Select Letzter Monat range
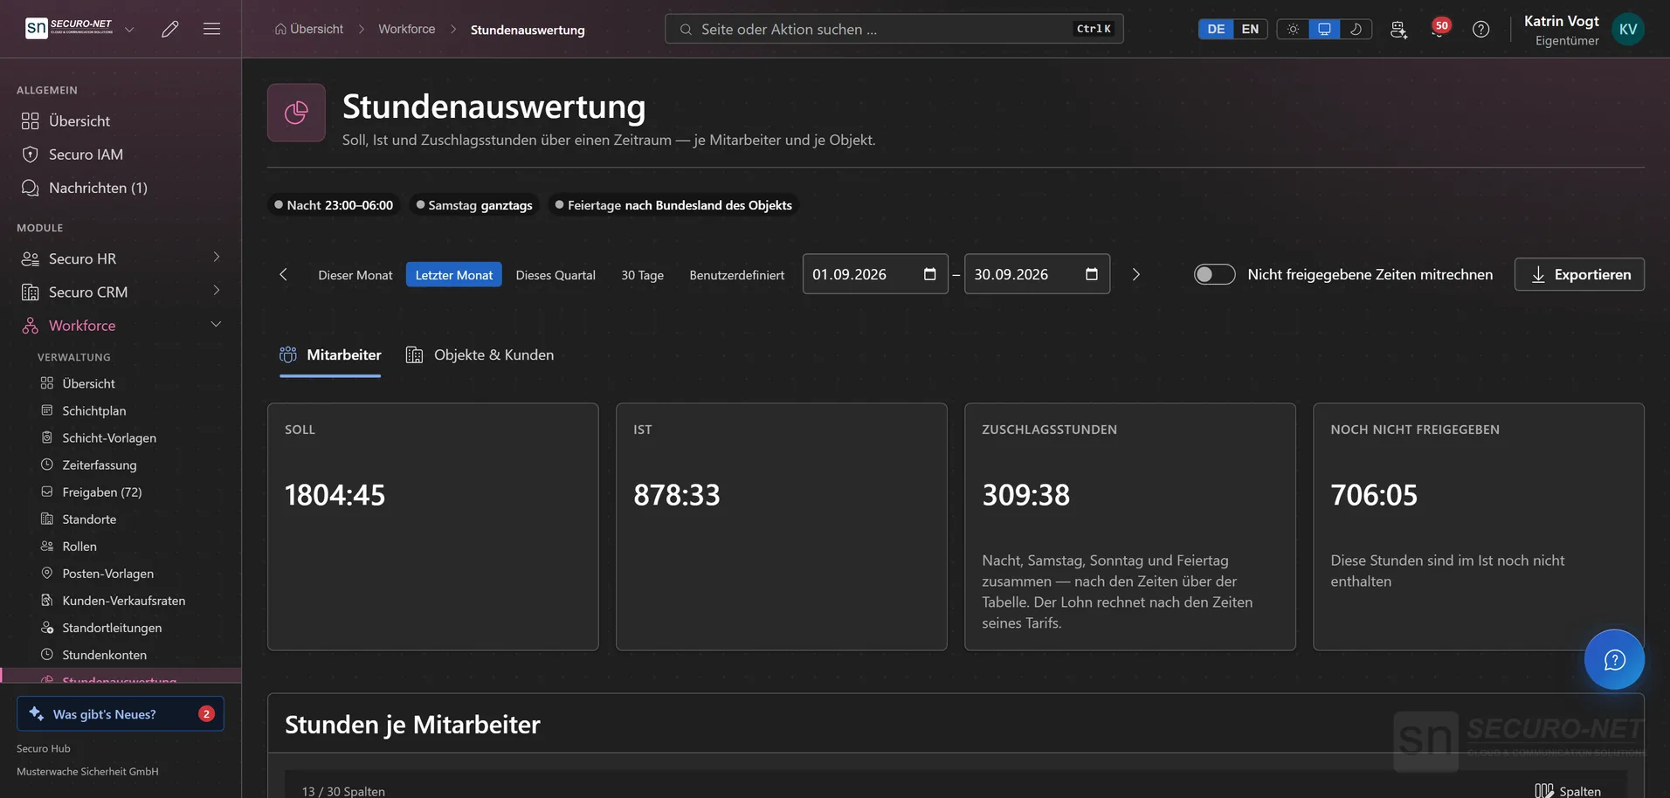This screenshot has width=1670, height=798. point(453,275)
